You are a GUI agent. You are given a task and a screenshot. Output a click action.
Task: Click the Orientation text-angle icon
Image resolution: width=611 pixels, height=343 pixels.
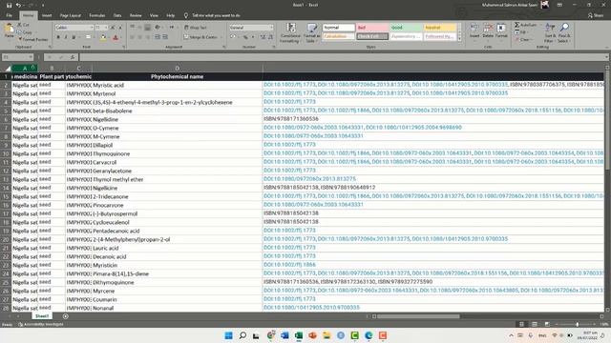click(x=158, y=28)
